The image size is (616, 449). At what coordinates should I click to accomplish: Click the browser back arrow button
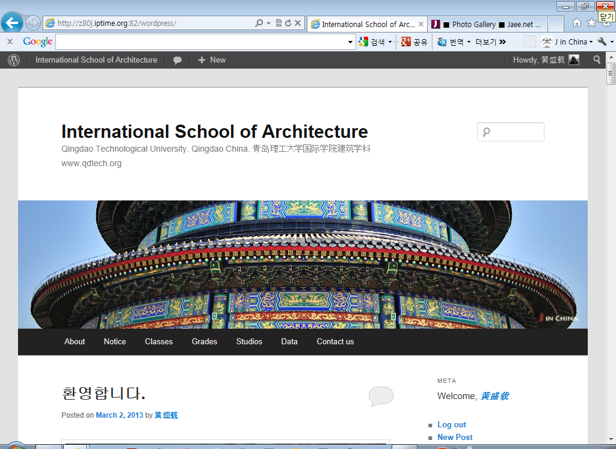(12, 23)
